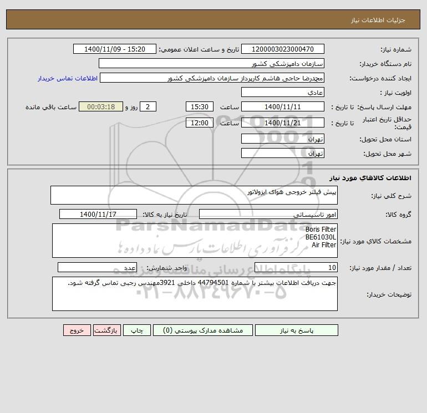Screen dimensions: 427x413
Task: Click the label شرح کلی نیاز
Action: click(392, 196)
